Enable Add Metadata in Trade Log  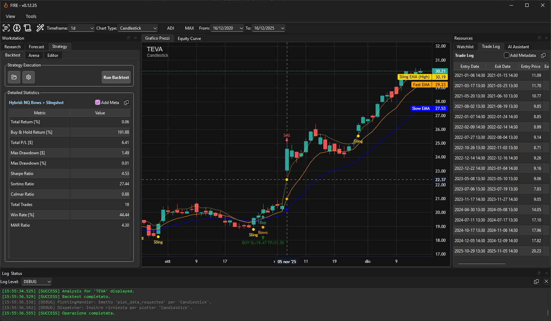tap(506, 55)
